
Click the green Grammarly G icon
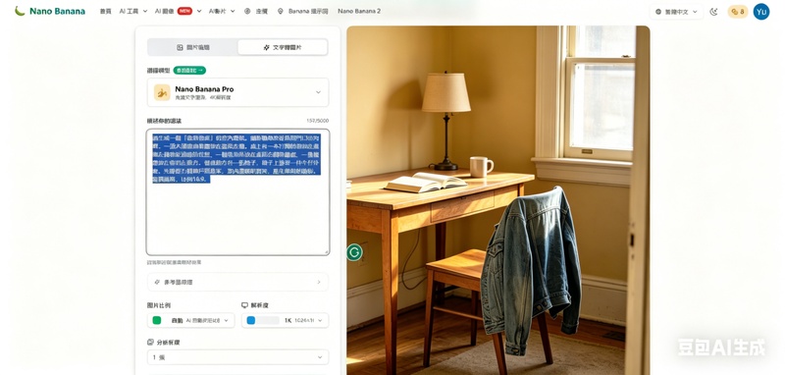pyautogui.click(x=354, y=252)
